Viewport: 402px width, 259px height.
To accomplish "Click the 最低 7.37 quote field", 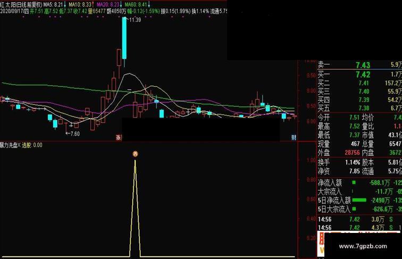I will click(339, 135).
